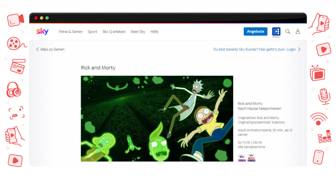Click the Sky channel badge
Image resolution: width=336 pixels, height=179 pixels.
(242, 157)
